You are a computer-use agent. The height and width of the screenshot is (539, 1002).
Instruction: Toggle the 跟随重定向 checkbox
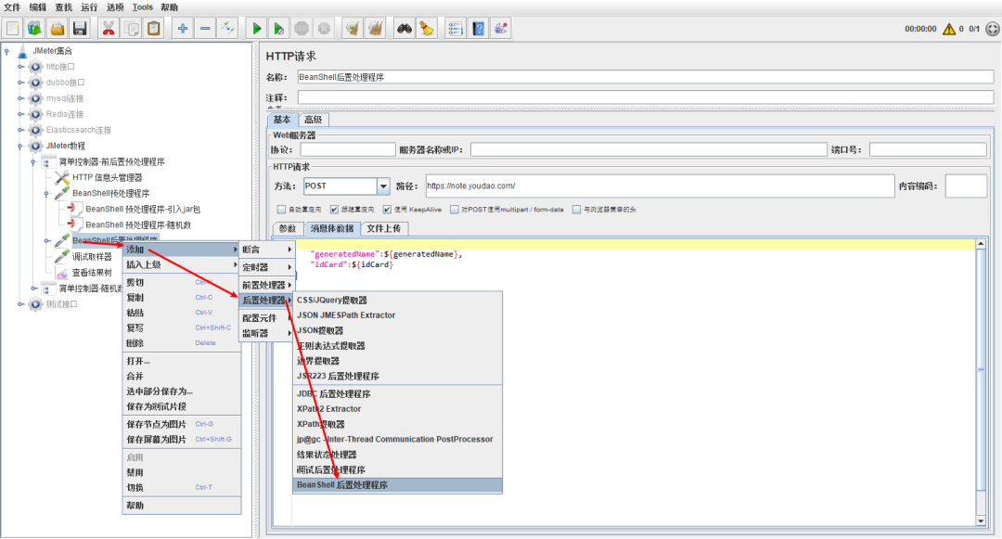pyautogui.click(x=334, y=210)
